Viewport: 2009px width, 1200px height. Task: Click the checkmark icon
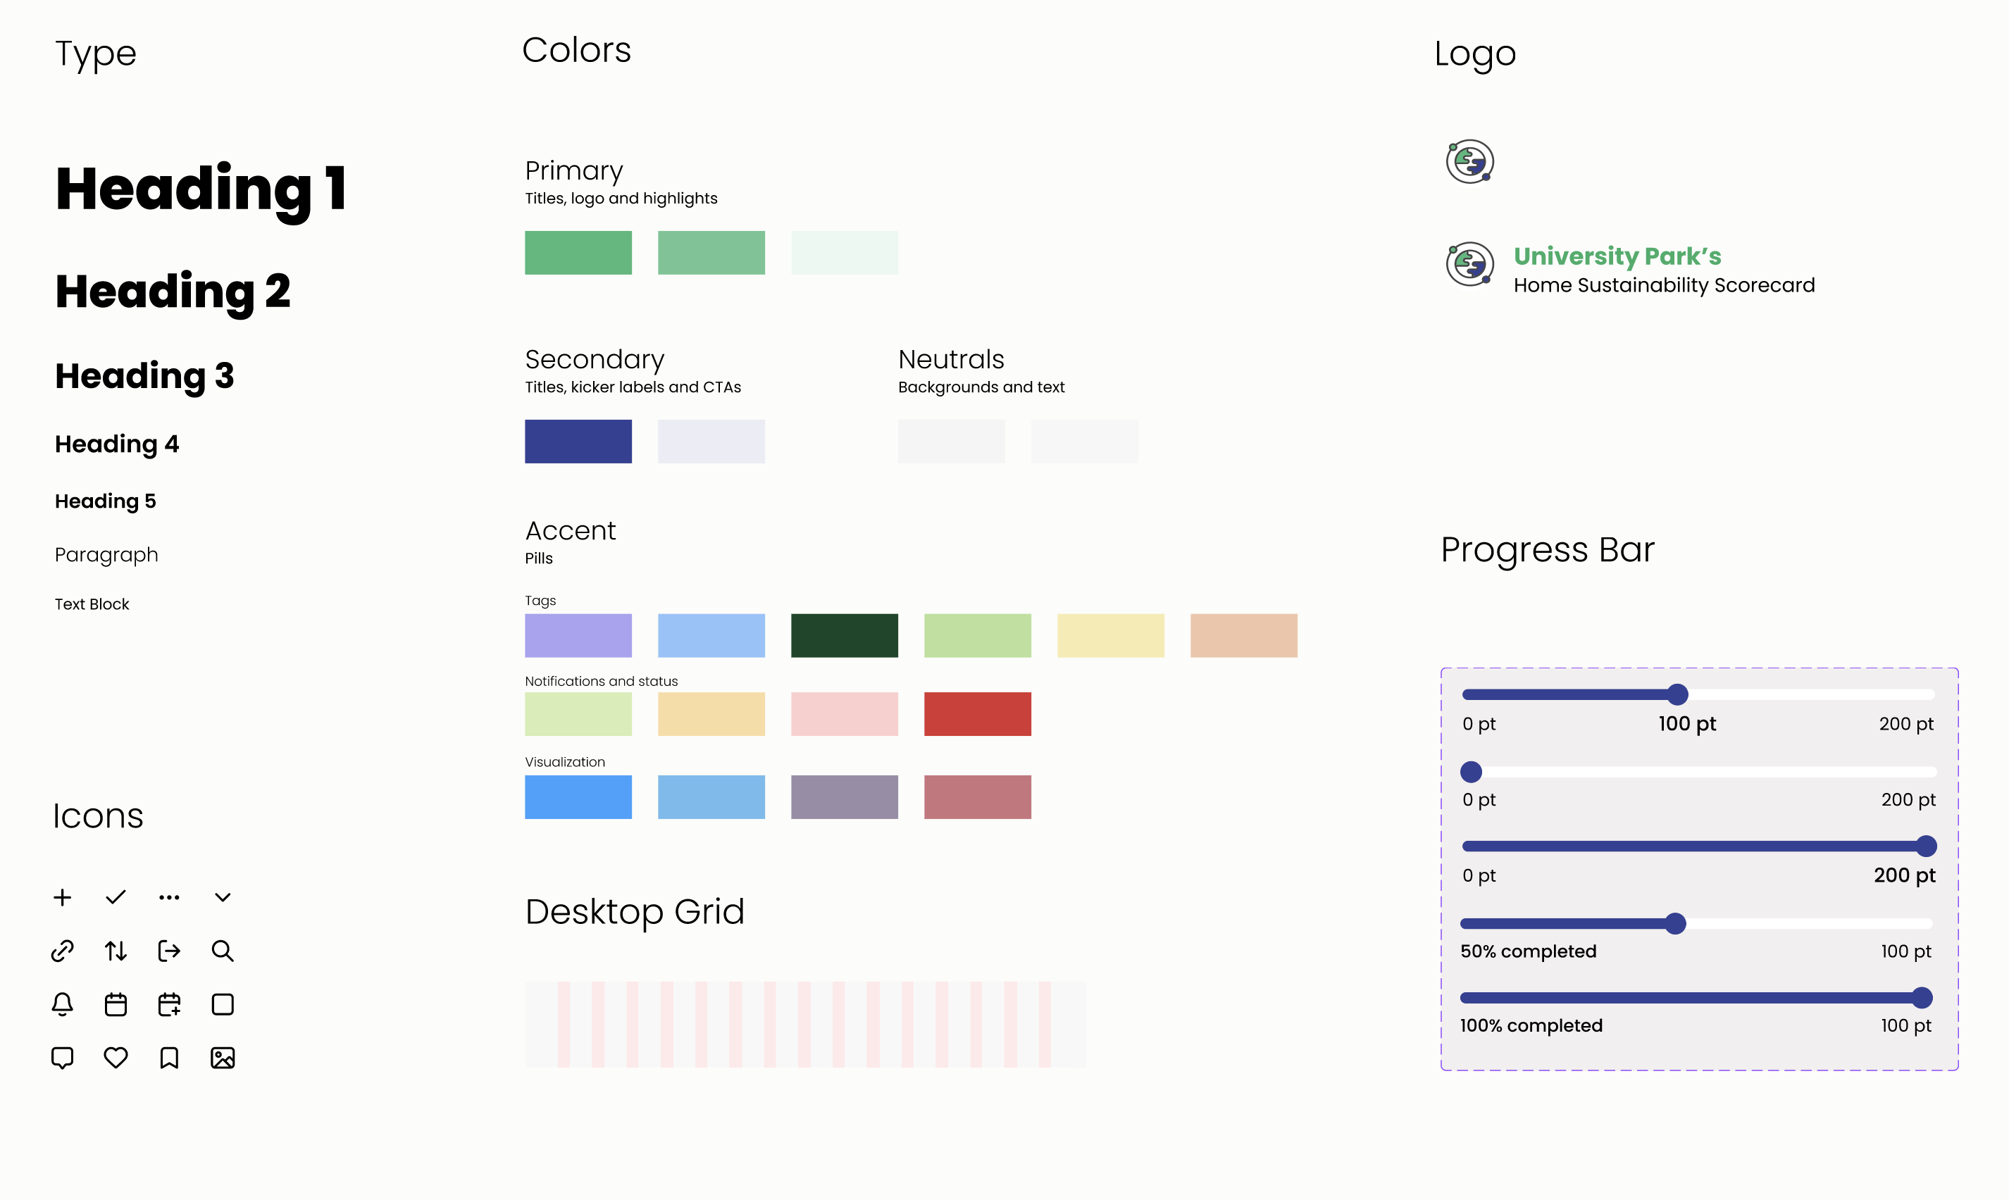point(116,898)
